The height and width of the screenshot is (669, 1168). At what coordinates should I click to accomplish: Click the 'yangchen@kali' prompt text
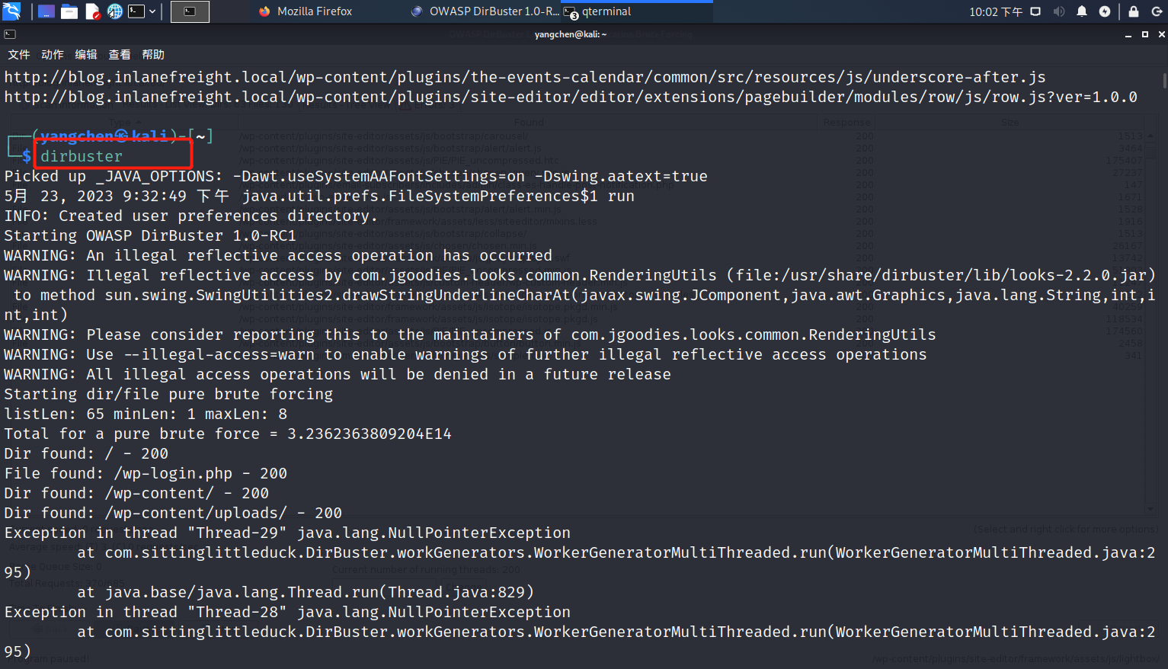[x=104, y=136]
